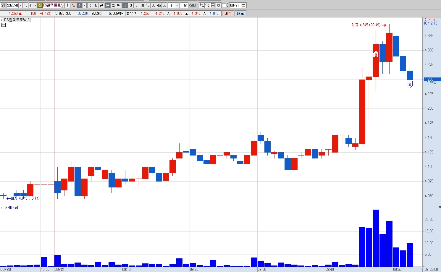Click the add chart indicator icon
The width and height of the screenshot is (441, 272).
(202, 5)
